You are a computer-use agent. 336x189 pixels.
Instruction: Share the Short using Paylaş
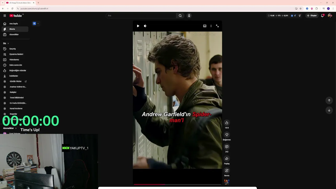click(227, 159)
